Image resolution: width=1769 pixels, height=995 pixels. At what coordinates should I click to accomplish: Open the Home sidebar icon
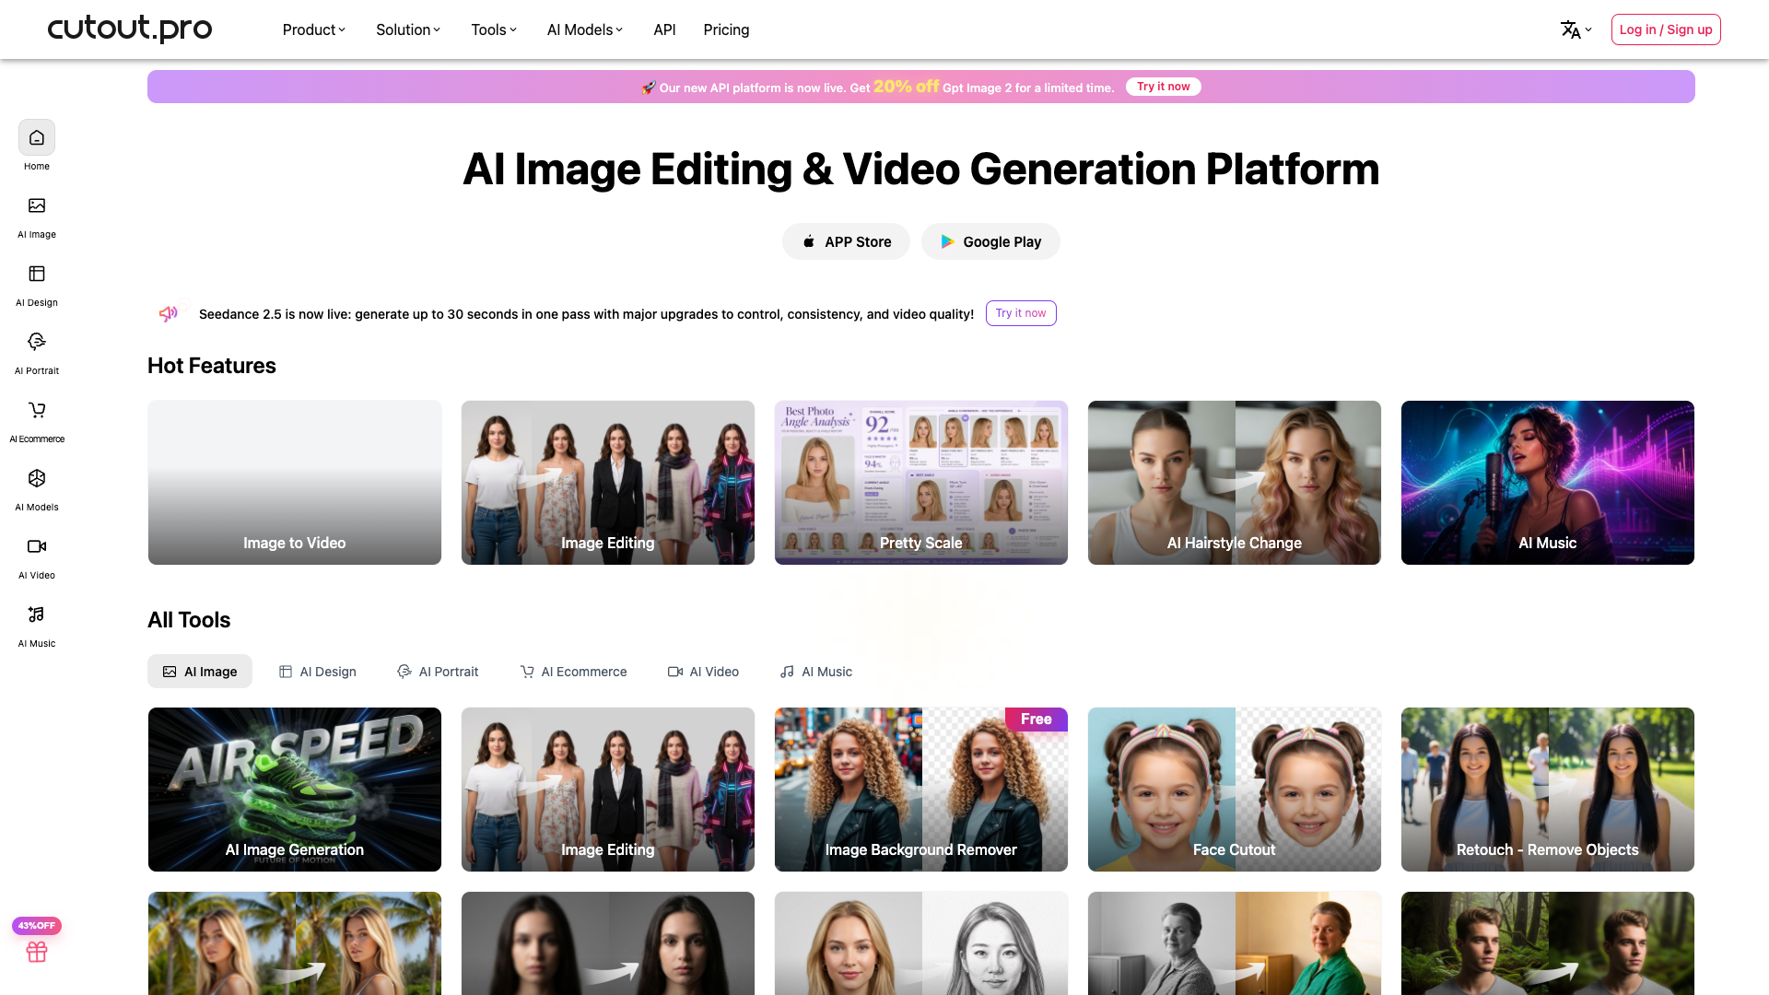37,138
